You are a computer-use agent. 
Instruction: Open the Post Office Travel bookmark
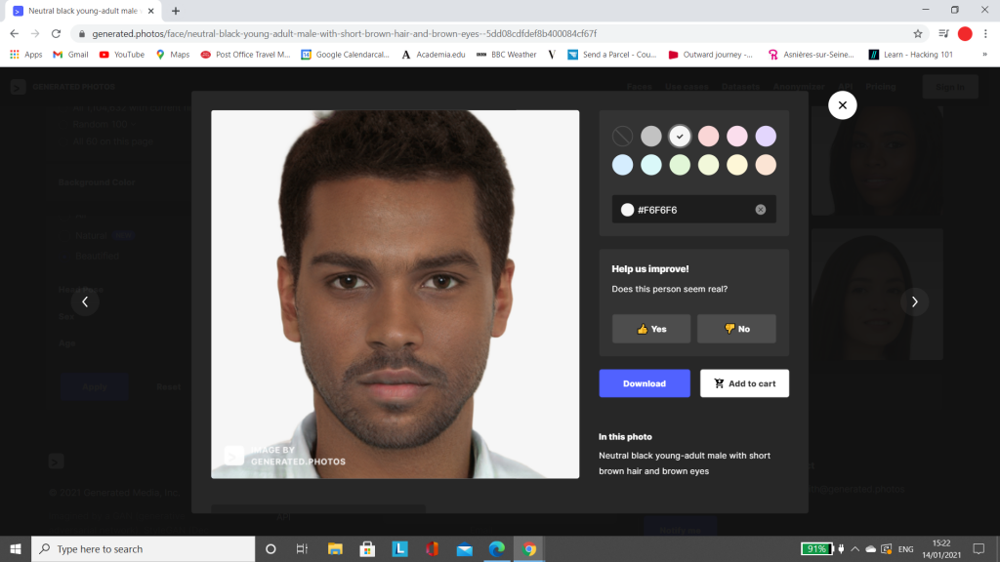pos(245,55)
